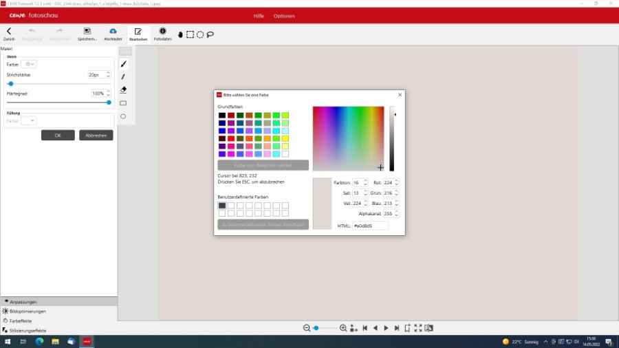Open the Stilisierungseffekte section
619x348 pixels.
59,331
